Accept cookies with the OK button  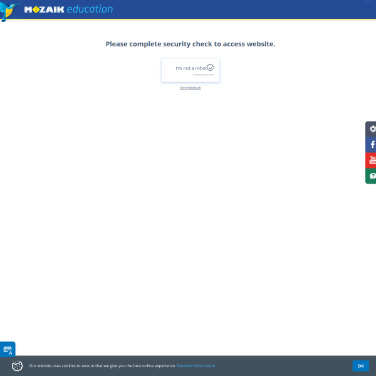[360, 366]
